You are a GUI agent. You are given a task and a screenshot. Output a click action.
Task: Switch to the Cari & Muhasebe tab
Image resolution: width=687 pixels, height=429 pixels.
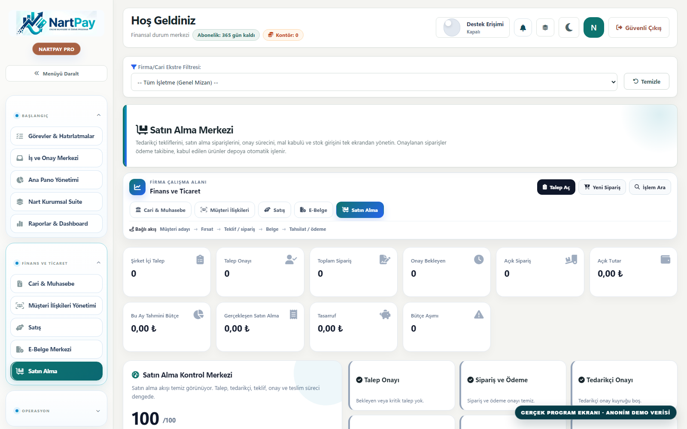(x=161, y=210)
